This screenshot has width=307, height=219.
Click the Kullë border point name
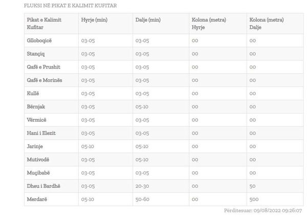click(33, 93)
